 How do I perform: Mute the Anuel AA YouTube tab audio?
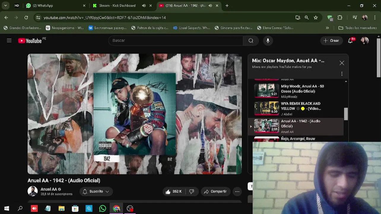pos(210,5)
